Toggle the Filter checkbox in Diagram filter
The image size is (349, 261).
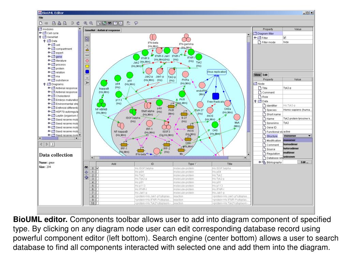285,38
